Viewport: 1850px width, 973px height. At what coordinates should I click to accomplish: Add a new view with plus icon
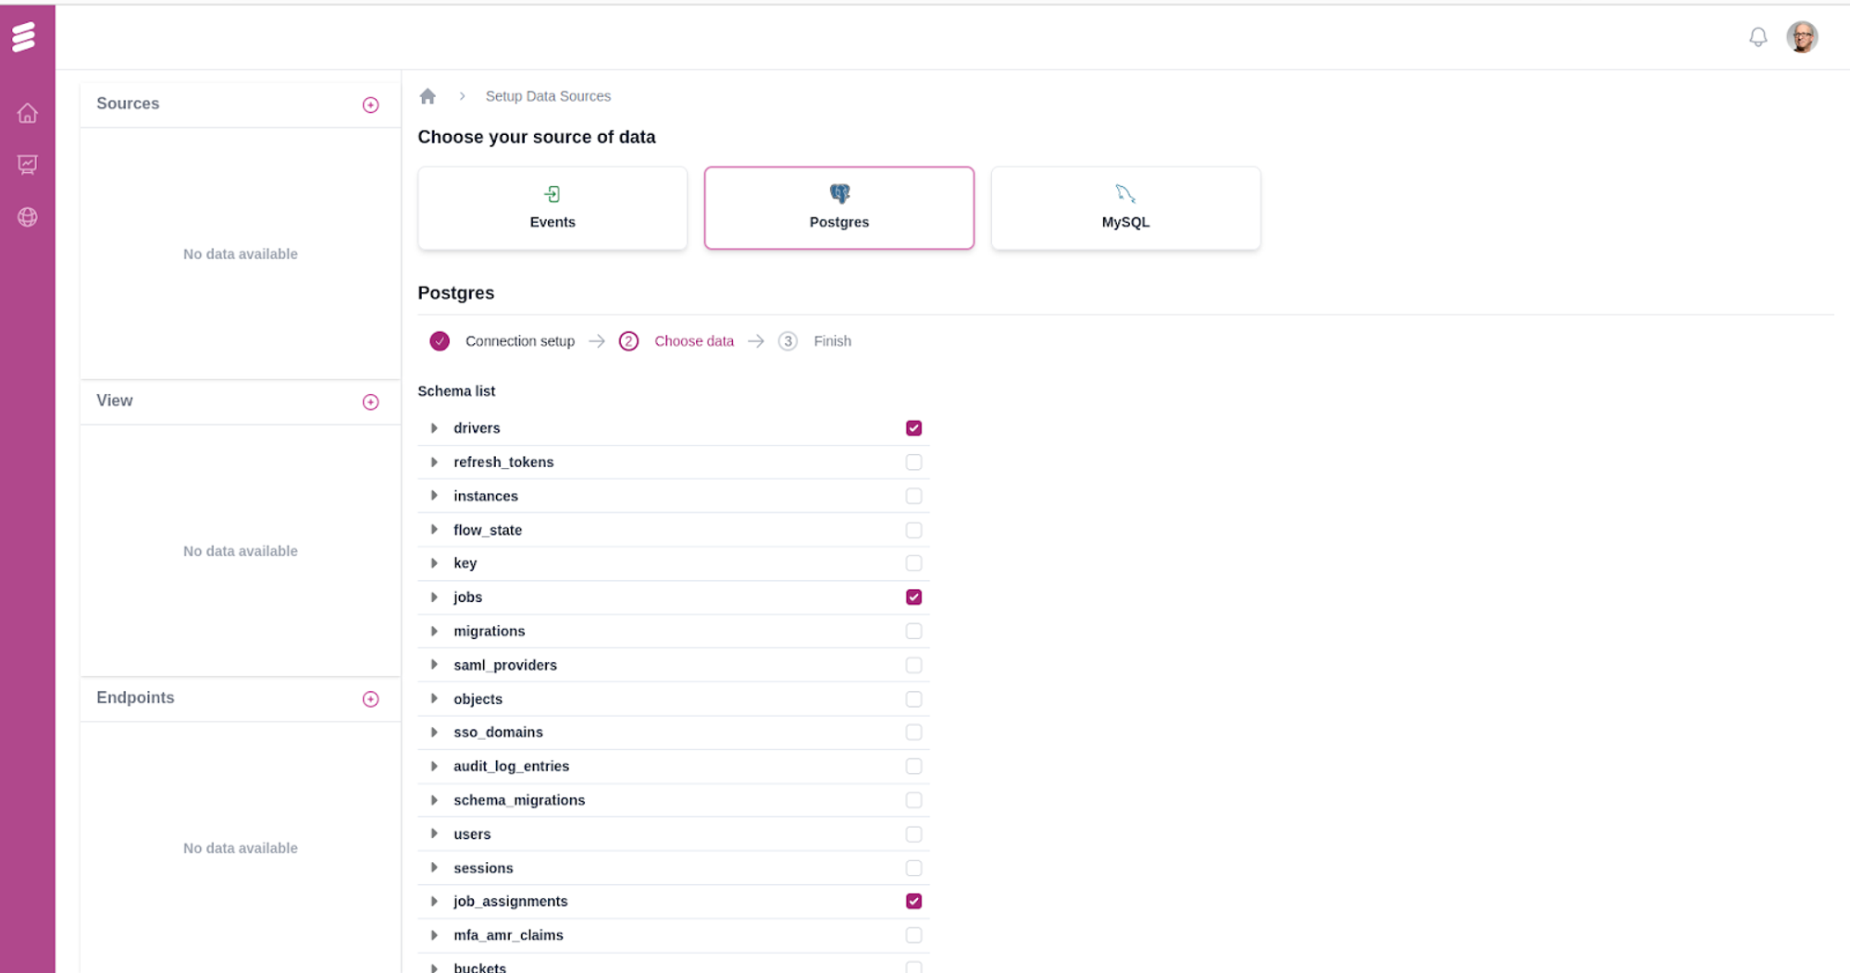tap(370, 402)
